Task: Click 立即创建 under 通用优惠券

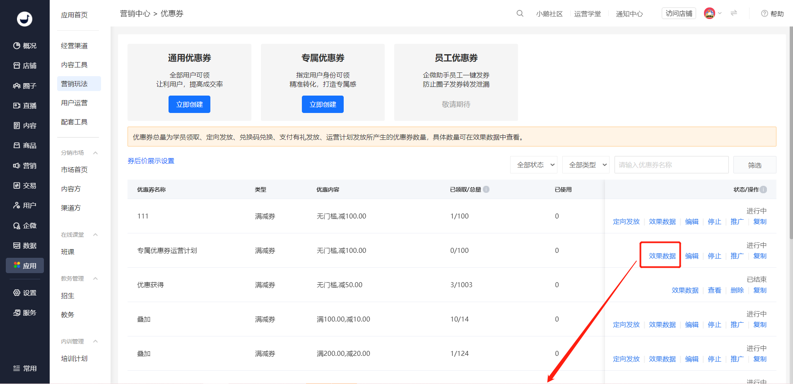Action: 189,104
